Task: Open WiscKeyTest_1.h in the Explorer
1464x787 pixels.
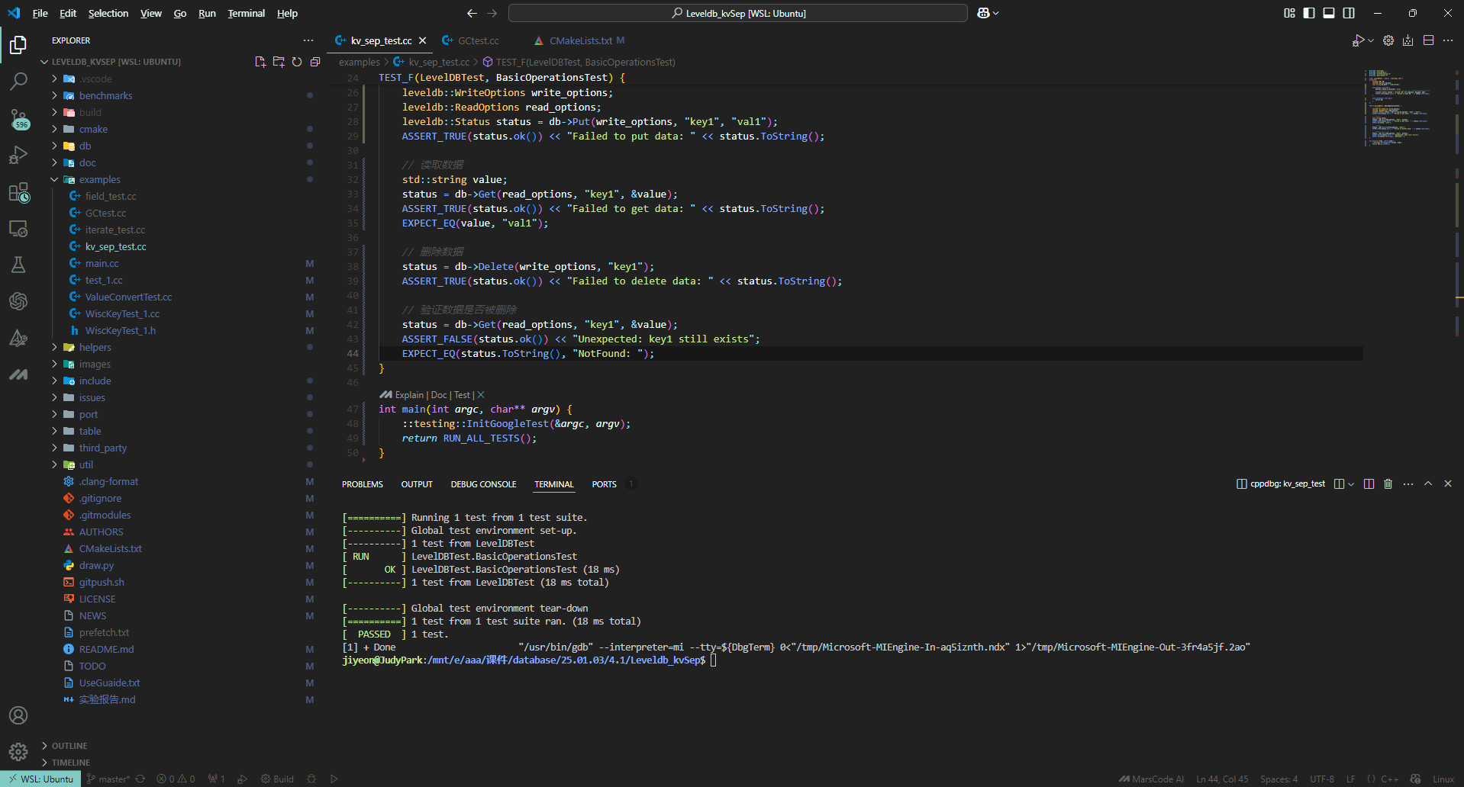Action: pyautogui.click(x=120, y=330)
